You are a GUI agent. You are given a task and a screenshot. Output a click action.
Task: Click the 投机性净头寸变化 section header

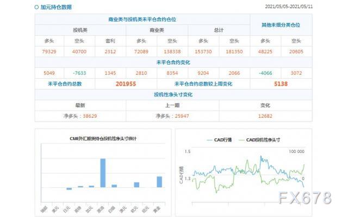click(x=173, y=94)
